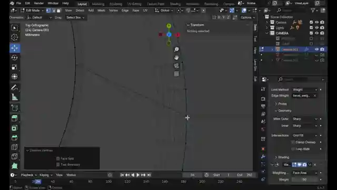Open the Mesh menu in viewport header
Viewport: 337px width, 190px height.
101,11
